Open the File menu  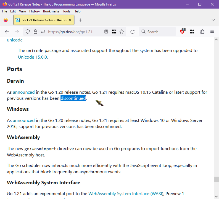(x=4, y=11)
